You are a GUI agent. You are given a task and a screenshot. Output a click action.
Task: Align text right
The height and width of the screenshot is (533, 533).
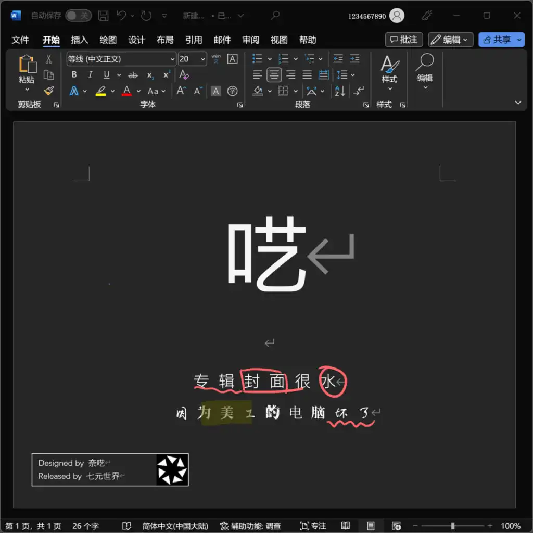pyautogui.click(x=290, y=74)
